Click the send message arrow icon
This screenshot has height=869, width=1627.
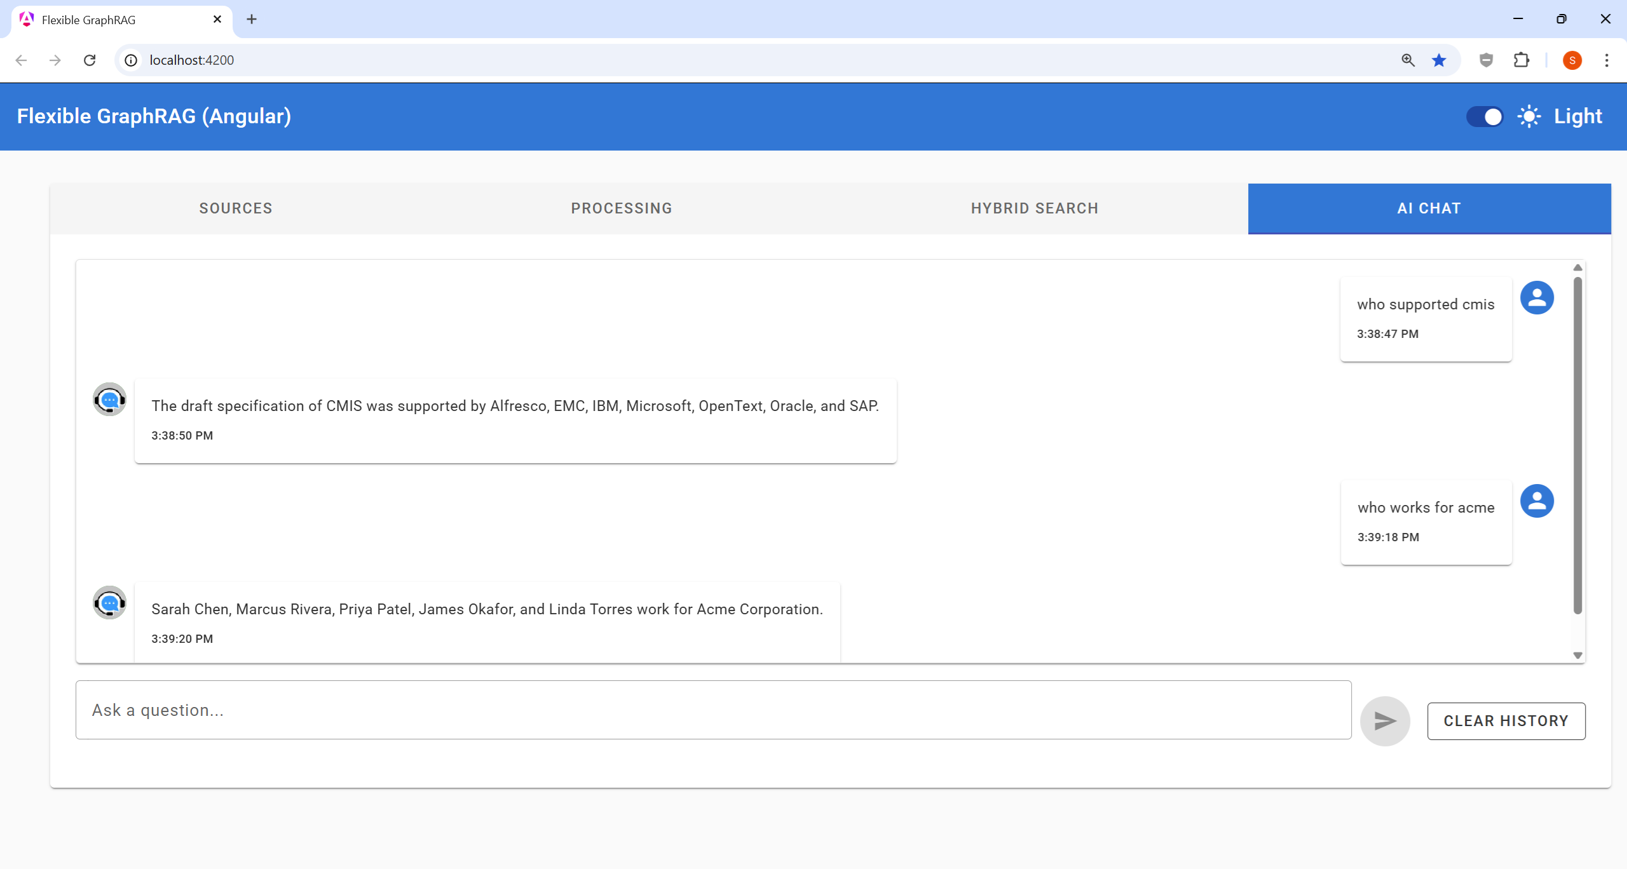click(1385, 721)
